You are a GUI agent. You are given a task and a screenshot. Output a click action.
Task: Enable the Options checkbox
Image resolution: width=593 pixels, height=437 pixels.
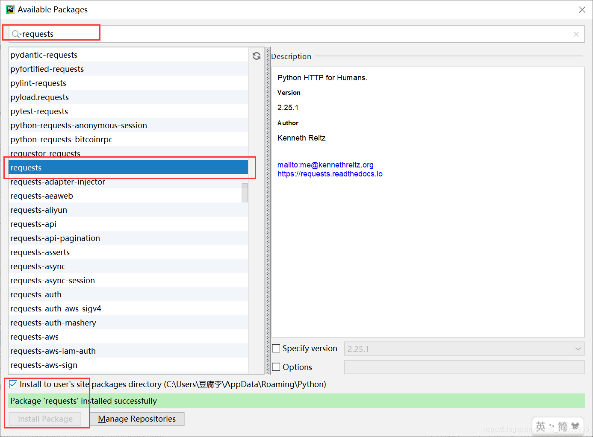click(x=277, y=367)
